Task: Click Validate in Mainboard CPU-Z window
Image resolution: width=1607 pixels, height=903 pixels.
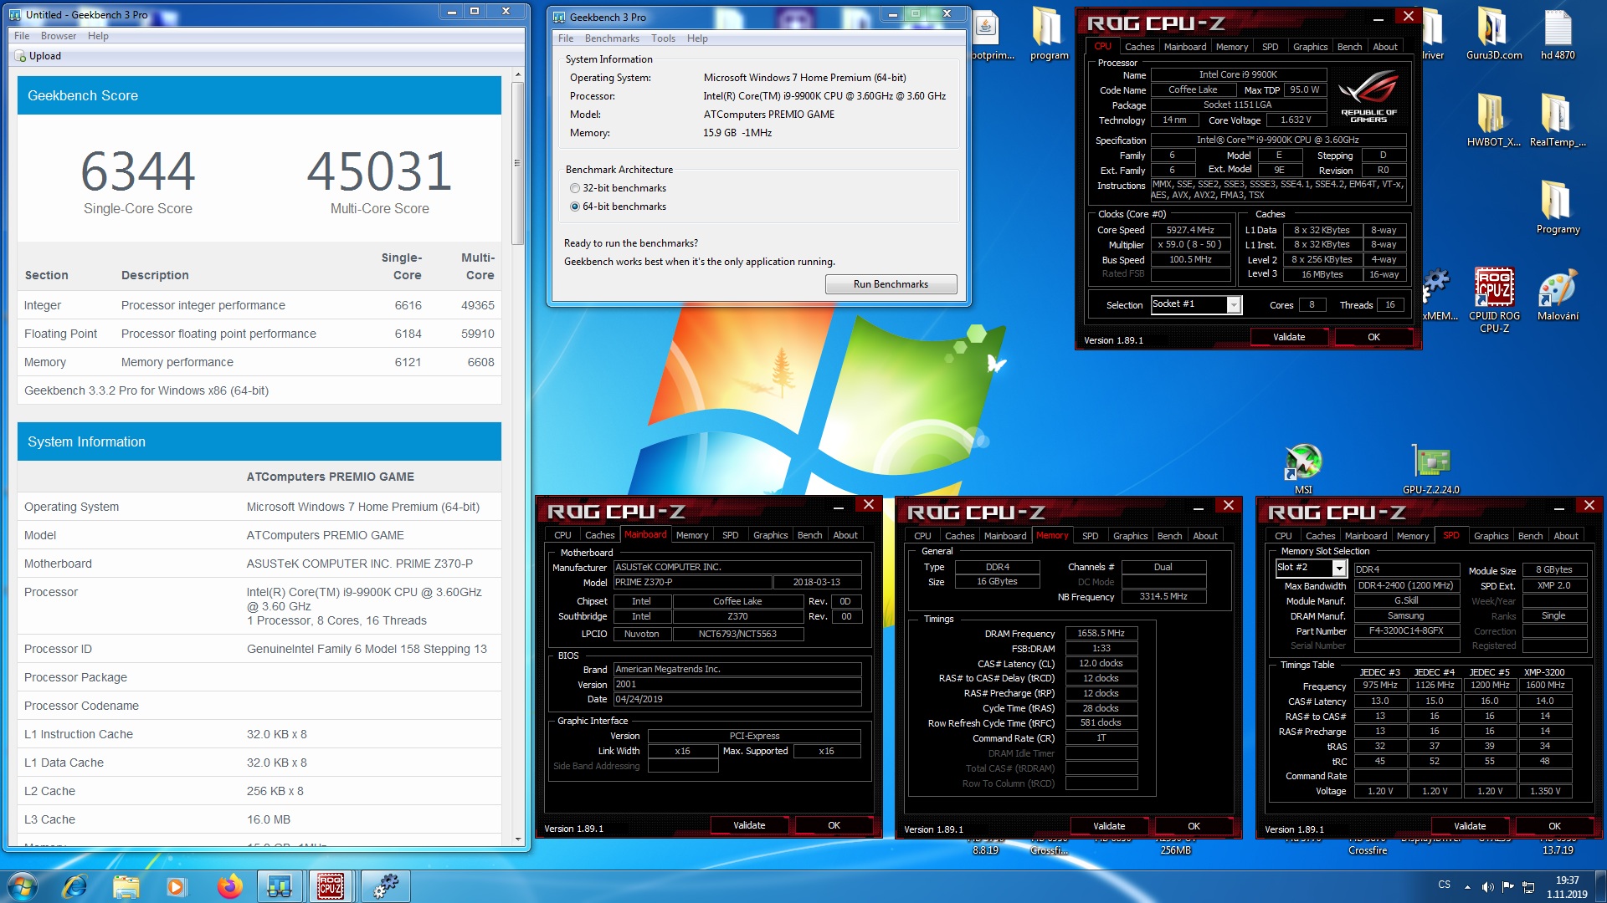Action: 749,825
